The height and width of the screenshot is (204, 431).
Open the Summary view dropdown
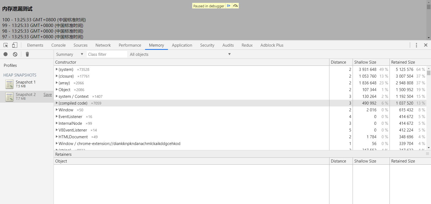point(69,54)
